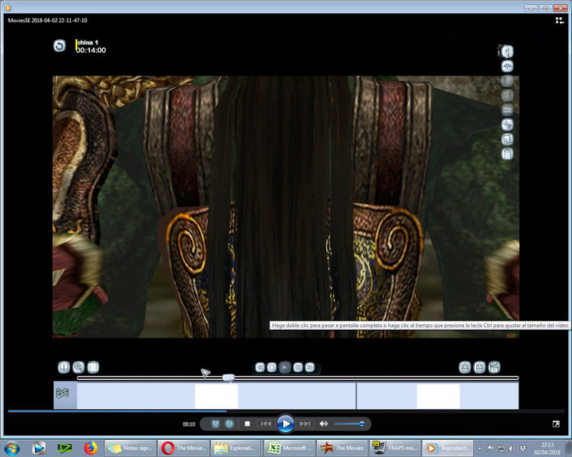Click the chart-style icon in right toolbar

(507, 139)
